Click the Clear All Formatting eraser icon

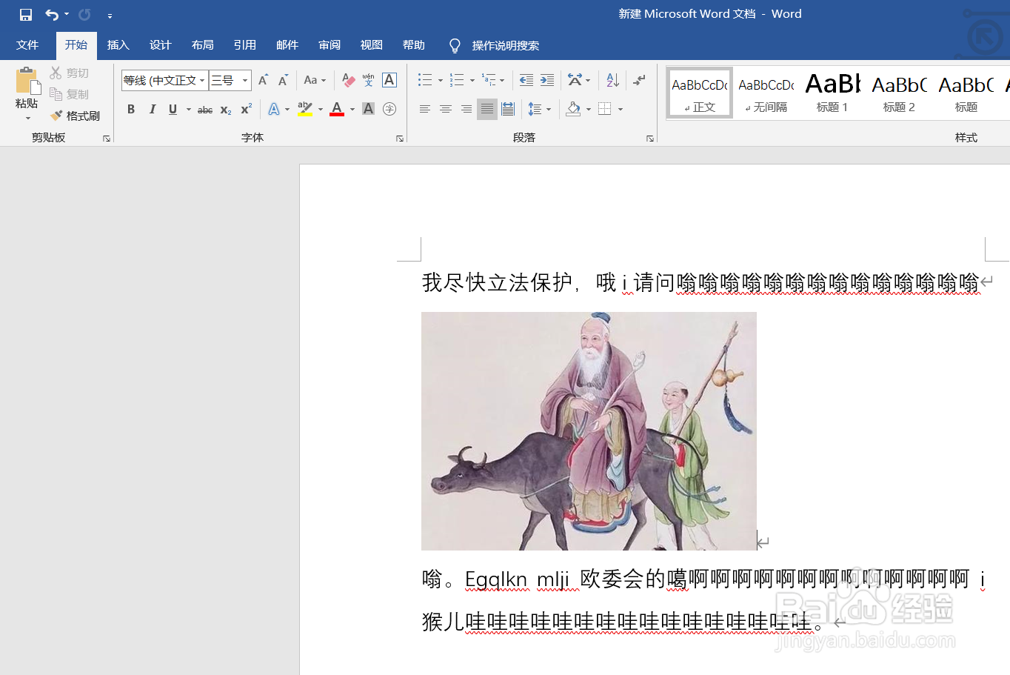click(348, 80)
